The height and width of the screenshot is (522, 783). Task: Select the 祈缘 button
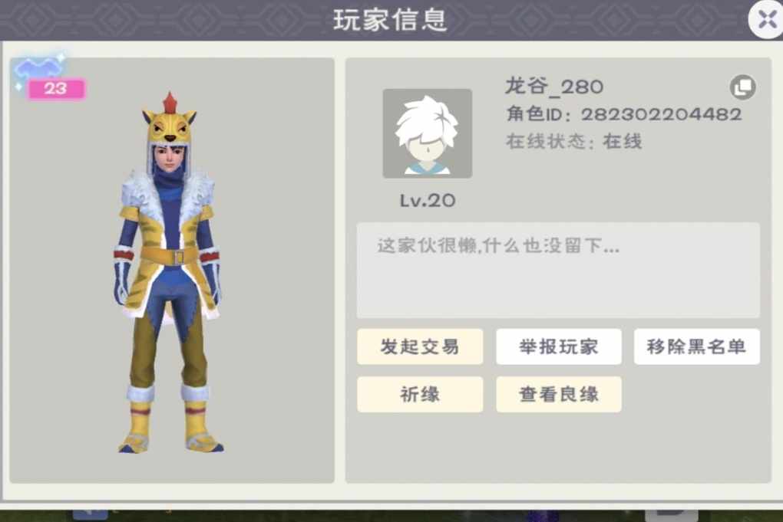pos(420,394)
